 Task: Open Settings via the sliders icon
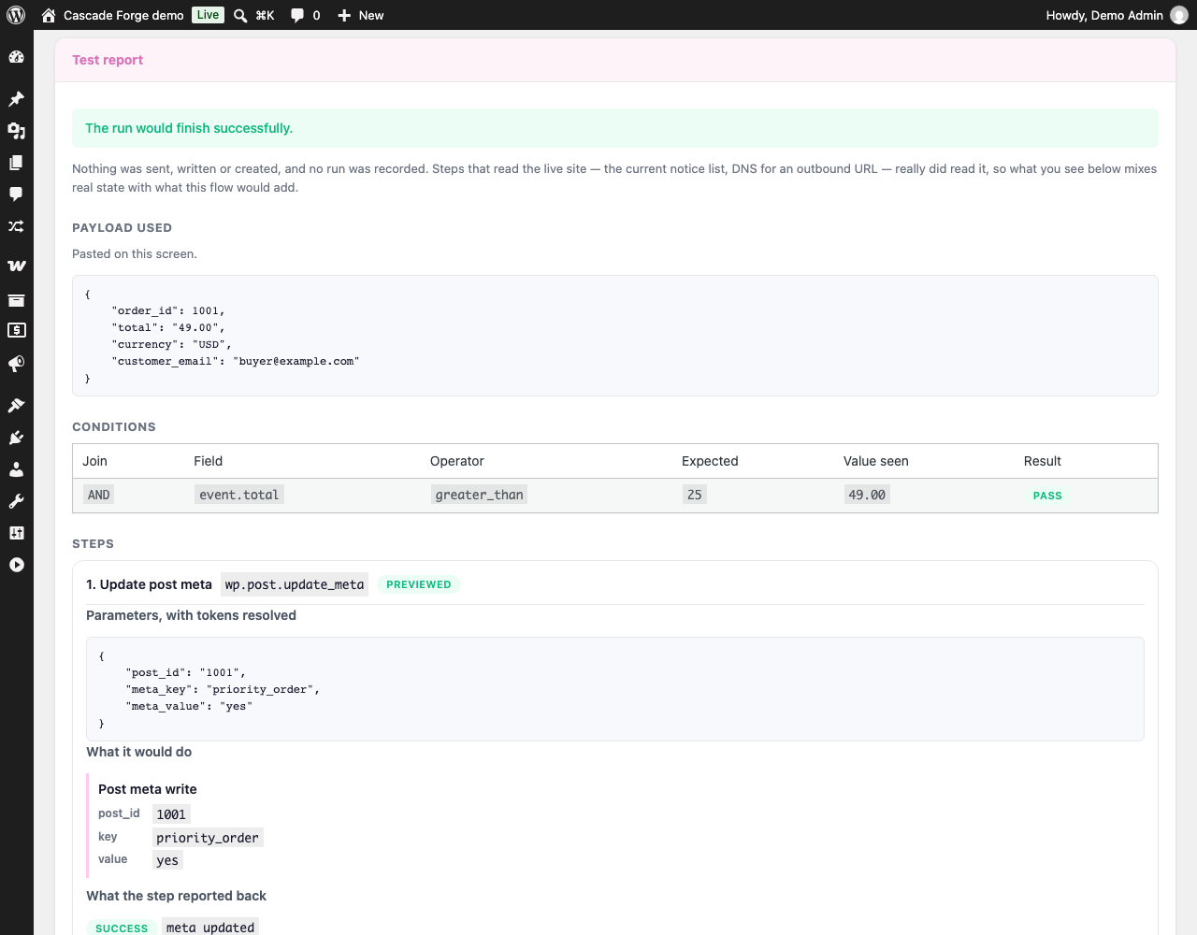tap(16, 533)
